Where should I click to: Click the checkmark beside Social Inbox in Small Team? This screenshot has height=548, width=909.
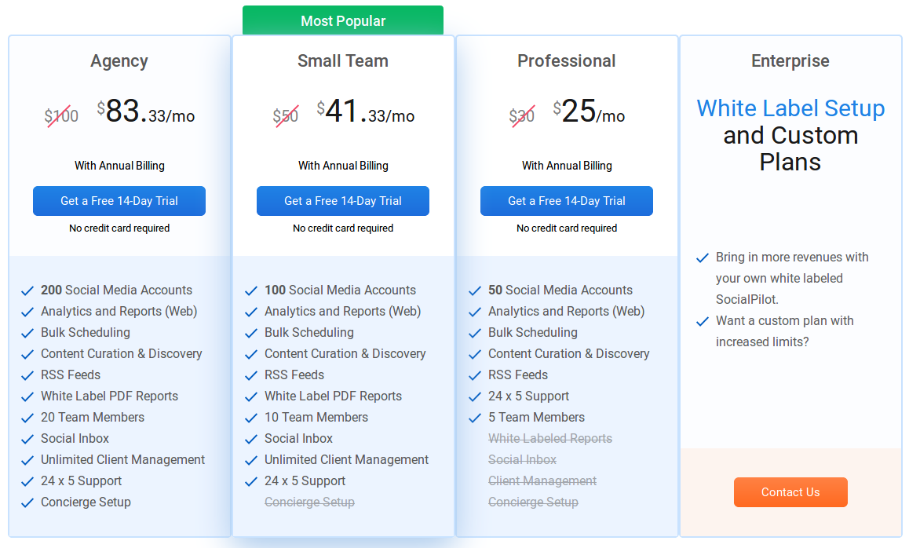pos(251,438)
